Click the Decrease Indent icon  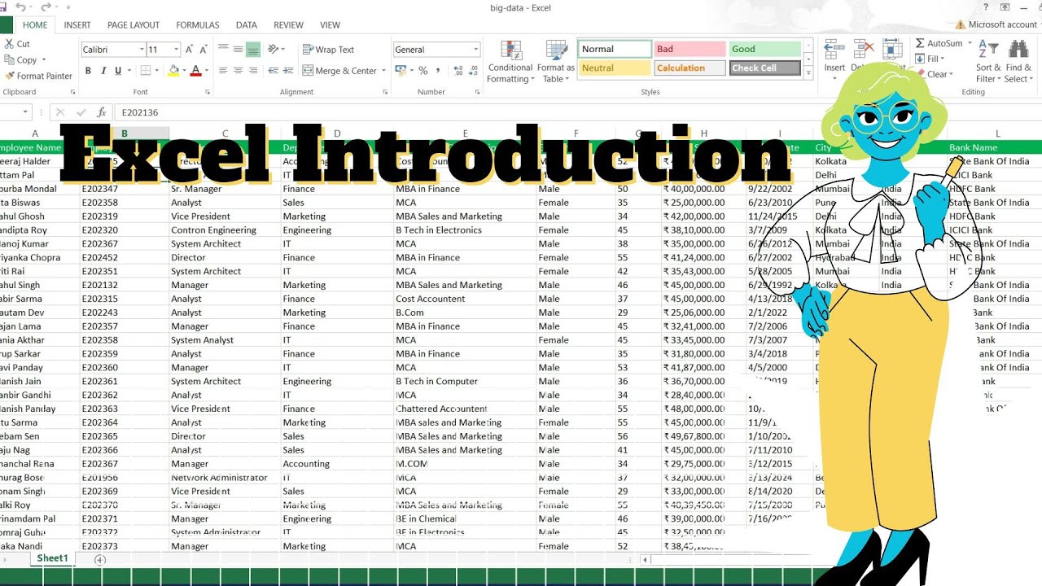[x=273, y=71]
